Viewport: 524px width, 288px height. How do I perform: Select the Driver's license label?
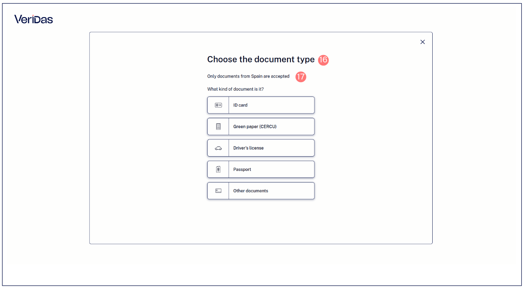click(248, 148)
